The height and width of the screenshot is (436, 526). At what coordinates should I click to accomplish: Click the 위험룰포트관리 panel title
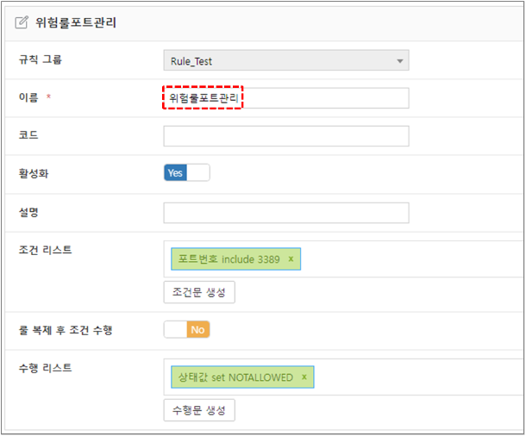tap(76, 22)
